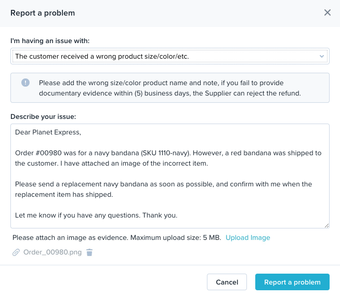Image resolution: width=340 pixels, height=297 pixels.
Task: Click the line mentioning Order #00980
Action: [168, 153]
